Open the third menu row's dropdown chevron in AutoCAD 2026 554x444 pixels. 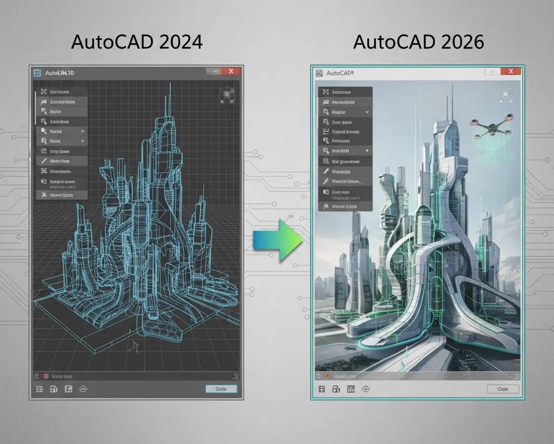coord(367,112)
